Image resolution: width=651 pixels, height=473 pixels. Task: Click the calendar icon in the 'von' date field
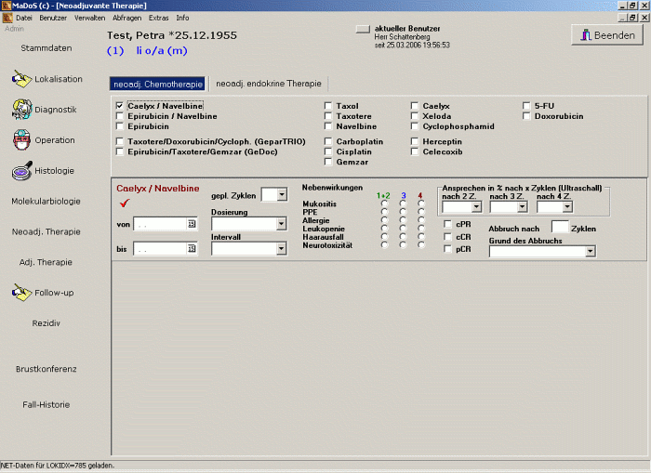coord(191,224)
